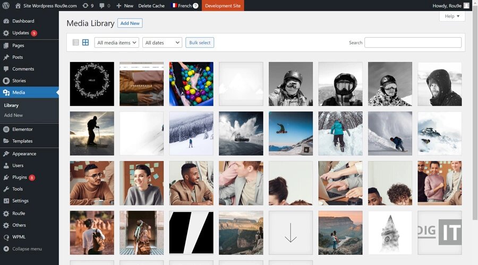
Task: Open the Elementor menu label
Action: pos(22,129)
